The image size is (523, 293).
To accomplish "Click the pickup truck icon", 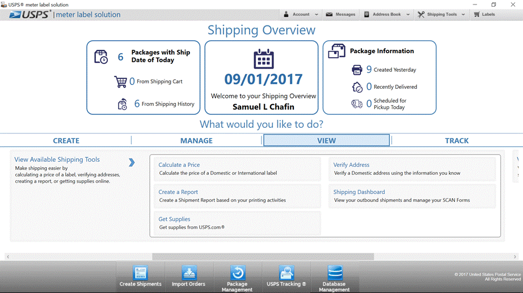I will 357,104.
